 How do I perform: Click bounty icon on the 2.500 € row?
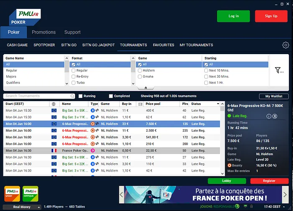pyautogui.click(x=93, y=130)
